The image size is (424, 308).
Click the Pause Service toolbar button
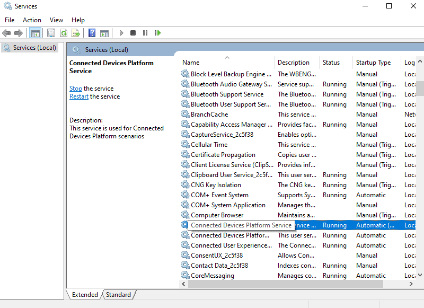(145, 33)
